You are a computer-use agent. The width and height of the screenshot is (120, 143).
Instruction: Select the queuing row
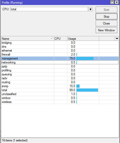point(60,74)
